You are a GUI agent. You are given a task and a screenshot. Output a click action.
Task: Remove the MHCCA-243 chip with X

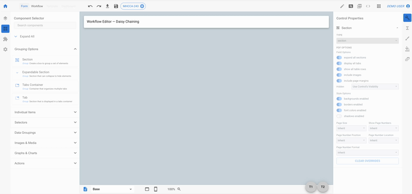click(142, 6)
